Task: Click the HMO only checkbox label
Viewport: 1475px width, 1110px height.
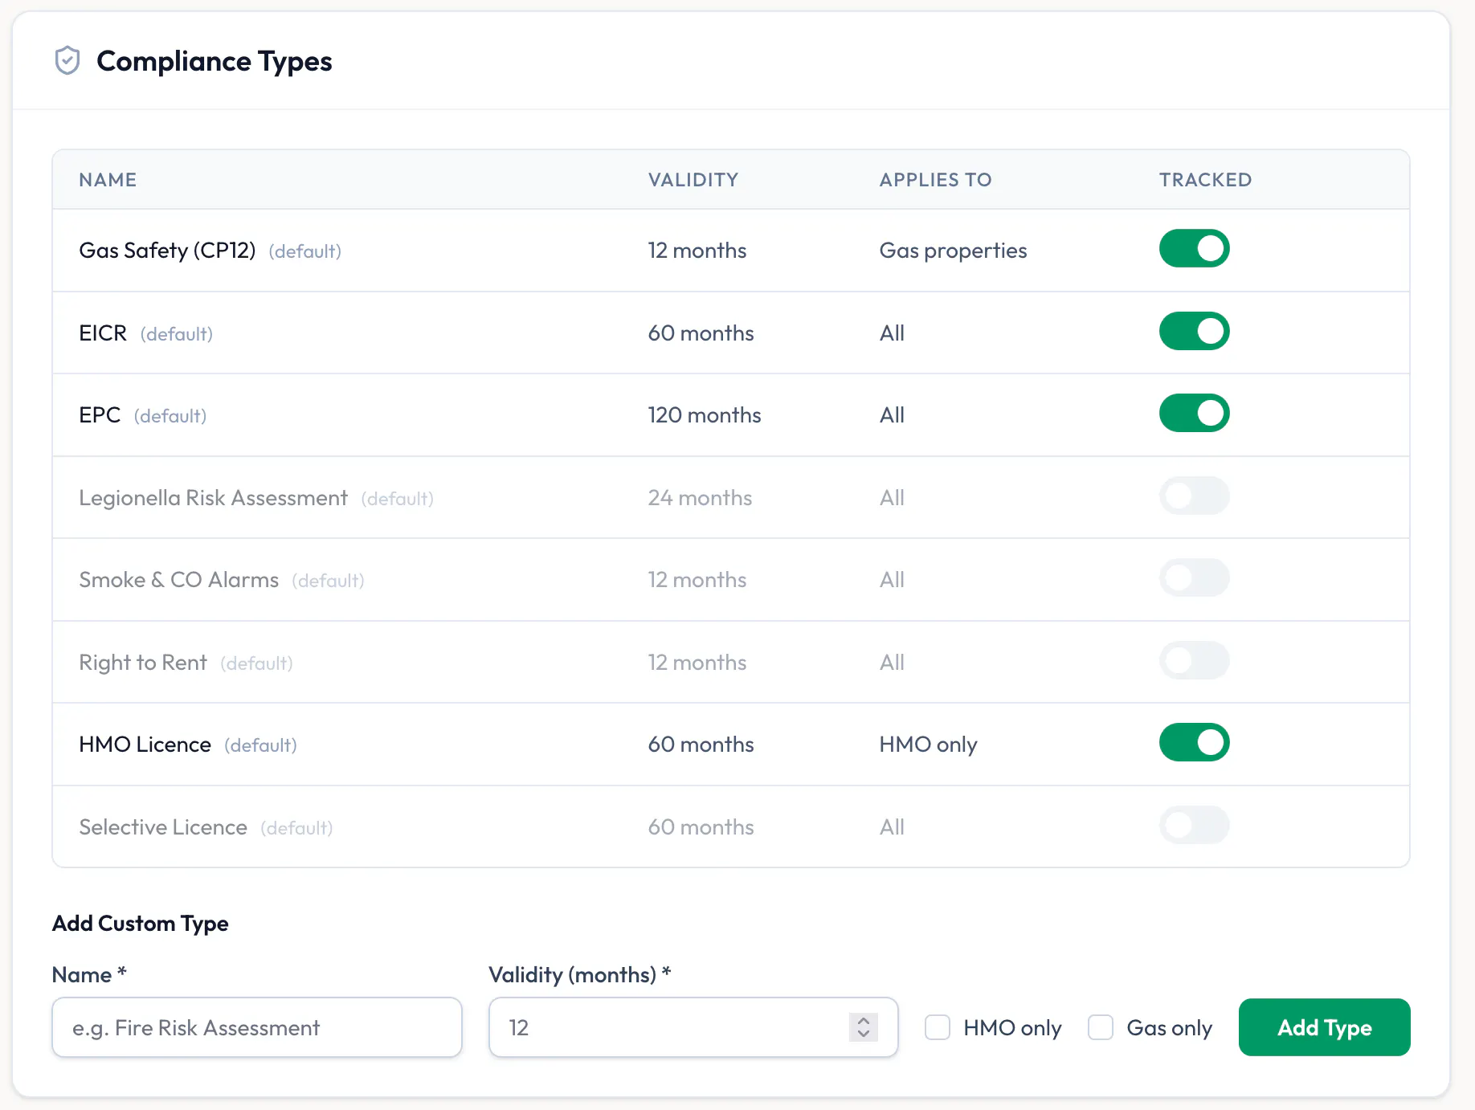Action: tap(1012, 1028)
